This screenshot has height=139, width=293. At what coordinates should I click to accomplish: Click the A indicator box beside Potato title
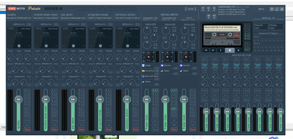(61, 9)
